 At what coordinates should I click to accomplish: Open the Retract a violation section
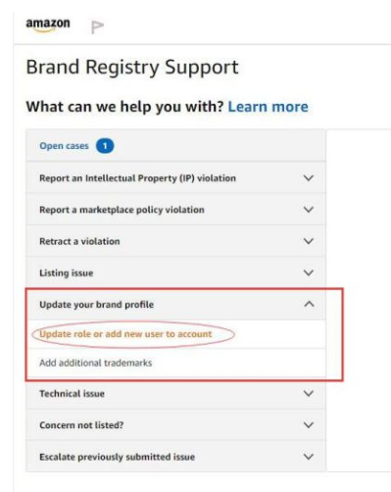175,241
